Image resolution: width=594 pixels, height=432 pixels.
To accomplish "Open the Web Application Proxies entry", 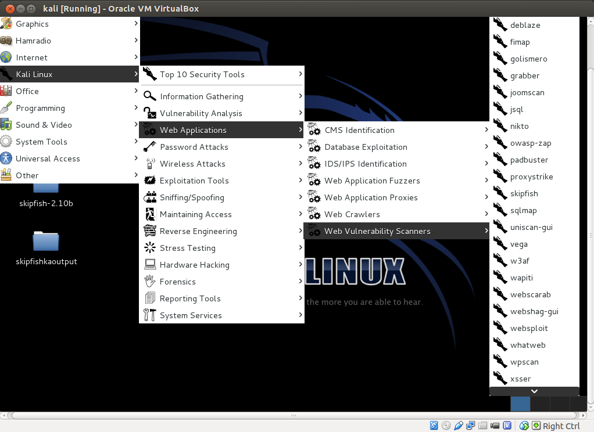I will pyautogui.click(x=396, y=197).
